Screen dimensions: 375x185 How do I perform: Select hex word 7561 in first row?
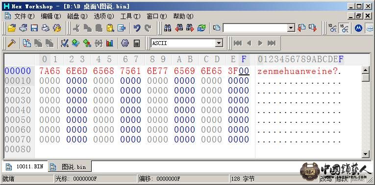[x=130, y=71]
